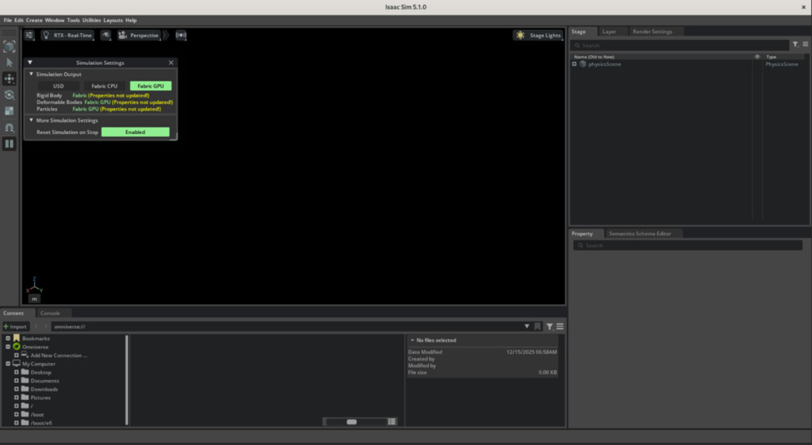Screen dimensions: 812x445
Task: Open viewport settings sliders icon
Action: pyautogui.click(x=29, y=36)
